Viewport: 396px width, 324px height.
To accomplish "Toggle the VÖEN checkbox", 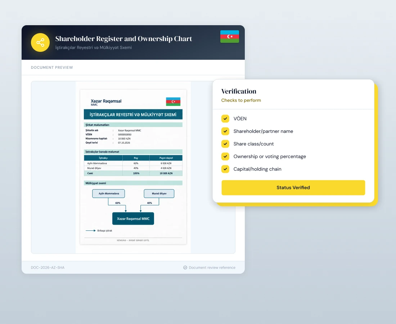I will 225,118.
